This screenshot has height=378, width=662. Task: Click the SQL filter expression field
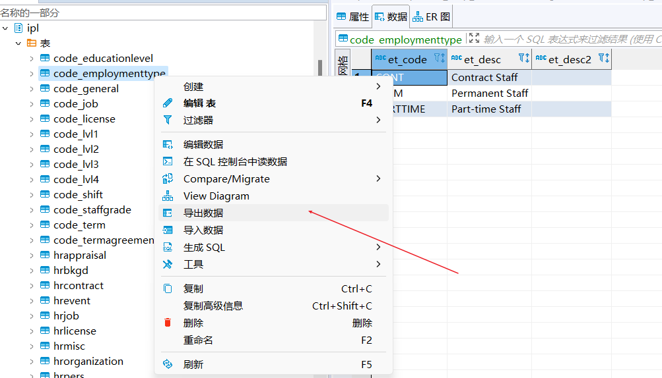572,40
